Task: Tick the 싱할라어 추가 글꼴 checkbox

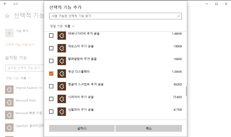Action: click(x=51, y=112)
